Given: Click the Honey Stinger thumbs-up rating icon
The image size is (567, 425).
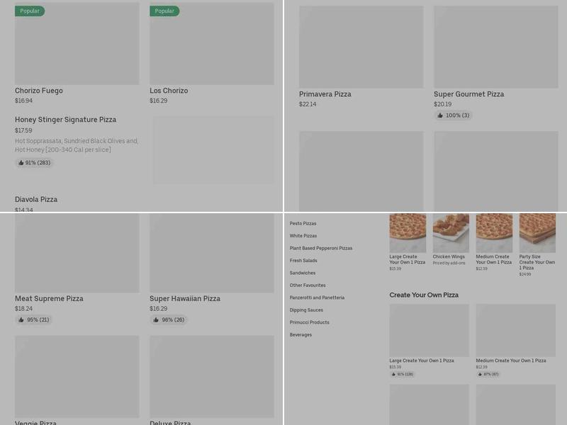Looking at the screenshot, I should pyautogui.click(x=21, y=163).
